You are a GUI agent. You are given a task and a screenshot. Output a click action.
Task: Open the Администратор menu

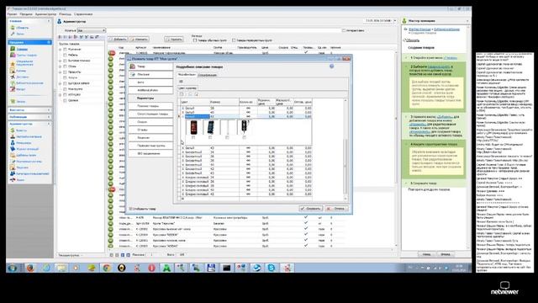click(45, 14)
